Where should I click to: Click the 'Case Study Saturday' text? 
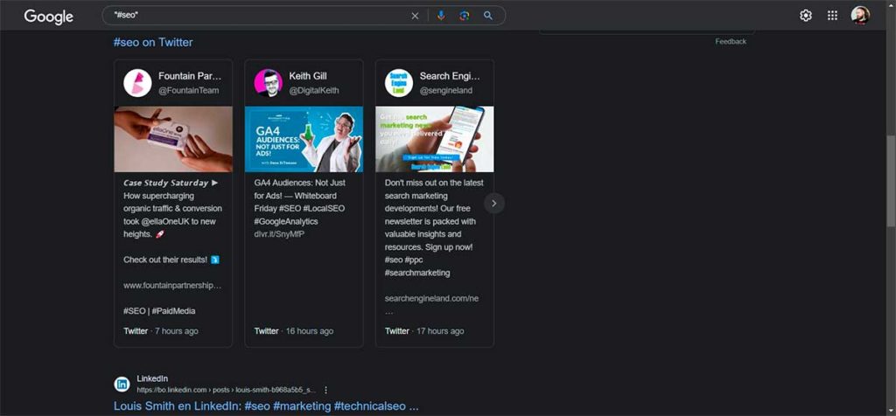(x=165, y=184)
